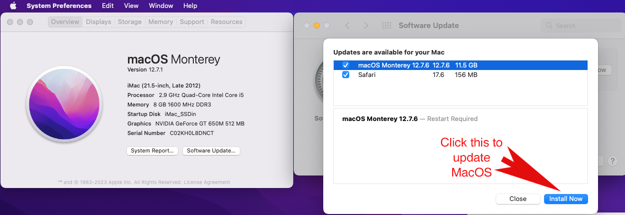This screenshot has width=625, height=215.
Task: Open the Window menu
Action: pos(161,6)
